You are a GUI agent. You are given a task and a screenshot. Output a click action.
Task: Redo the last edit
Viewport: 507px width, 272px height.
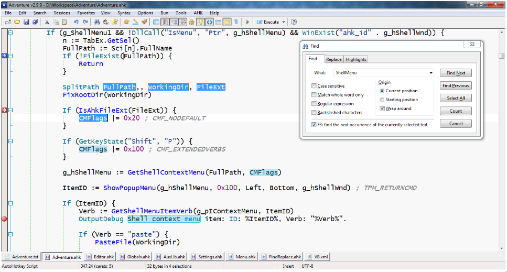click(85, 22)
